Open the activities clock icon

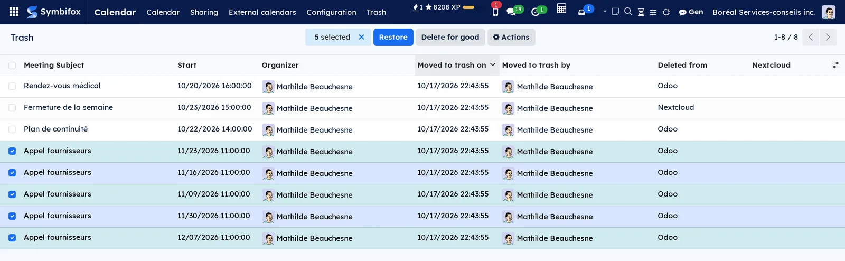coord(536,12)
